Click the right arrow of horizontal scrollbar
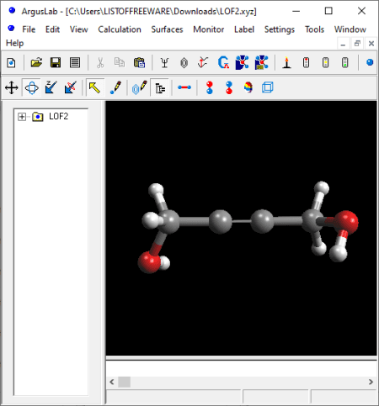Screen dimensions: 379x406 coord(371,382)
